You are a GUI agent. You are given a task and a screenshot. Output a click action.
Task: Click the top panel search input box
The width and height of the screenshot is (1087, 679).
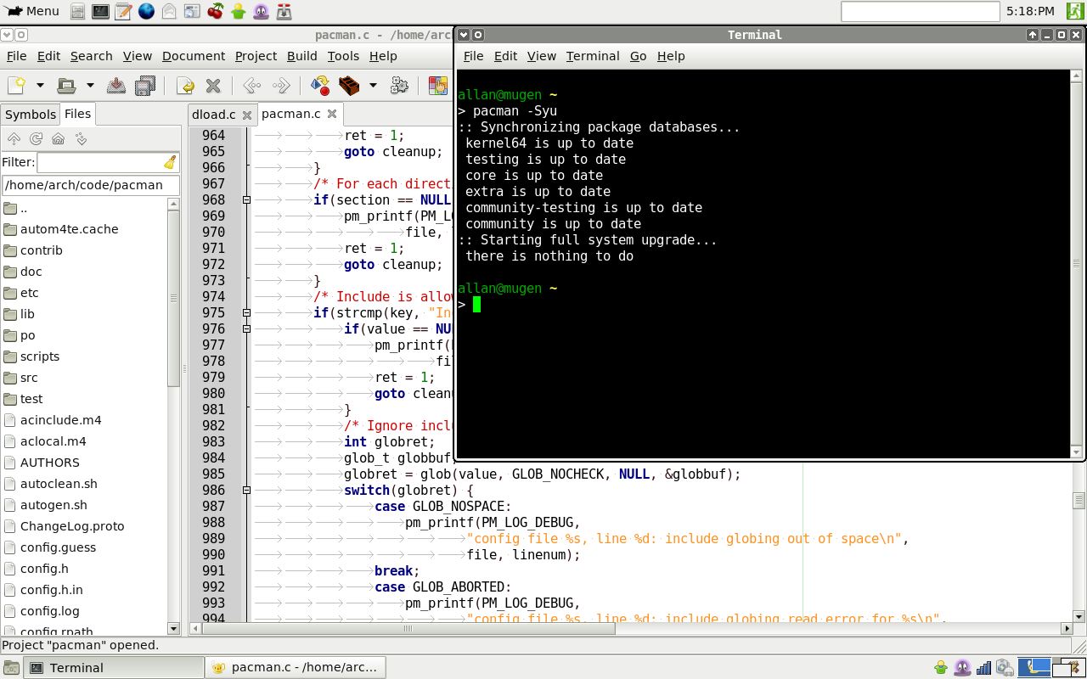[920, 11]
